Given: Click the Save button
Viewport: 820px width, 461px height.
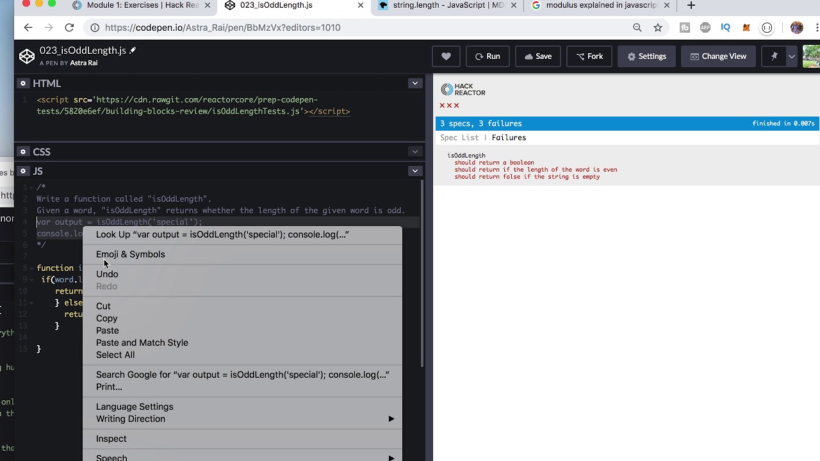Looking at the screenshot, I should [538, 56].
